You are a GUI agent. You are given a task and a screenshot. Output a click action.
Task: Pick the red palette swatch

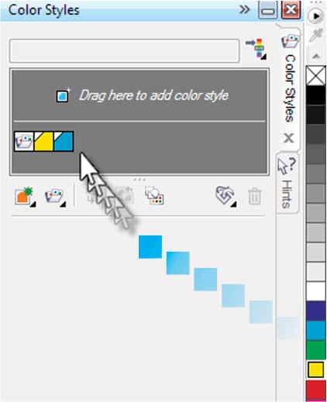coord(315,390)
